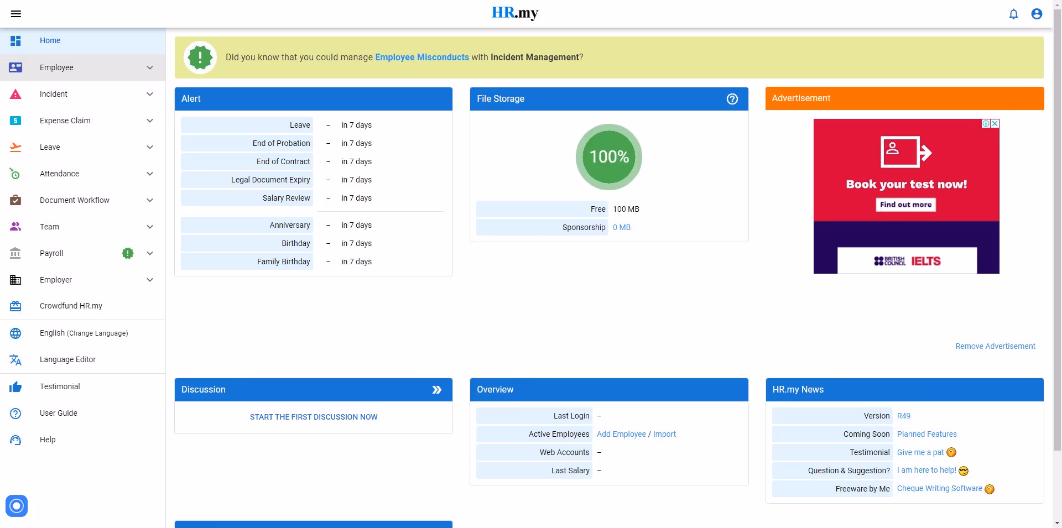Screen dimensions: 1062x528
Task: Expand the Document Workflow chevron
Action: [150, 200]
